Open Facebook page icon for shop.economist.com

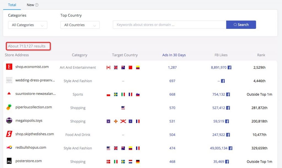[229, 67]
